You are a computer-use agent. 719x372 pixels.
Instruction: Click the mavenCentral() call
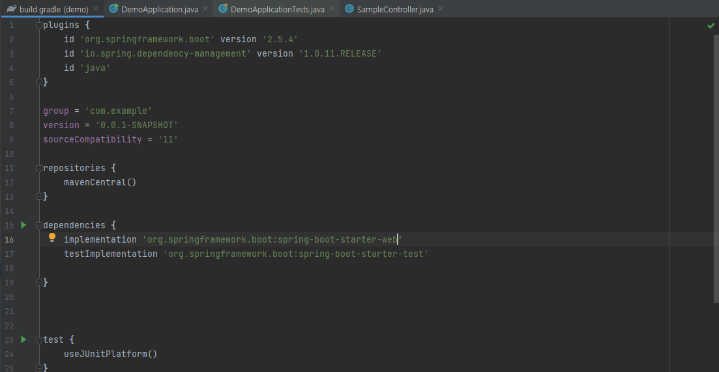100,182
